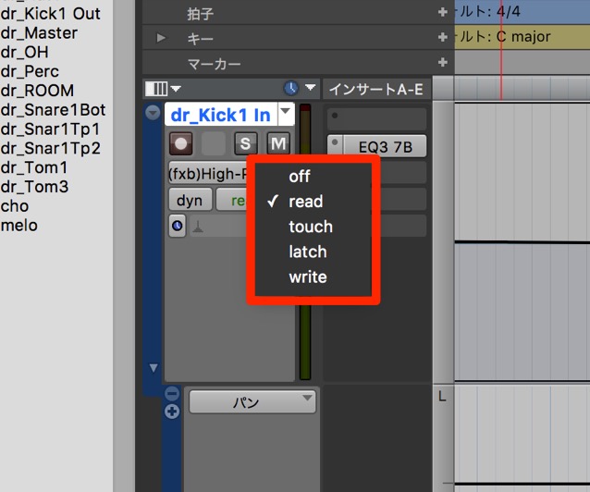This screenshot has height=492, width=590.
Task: Select dr_Kick1 Out in the track list
Action: (x=51, y=14)
